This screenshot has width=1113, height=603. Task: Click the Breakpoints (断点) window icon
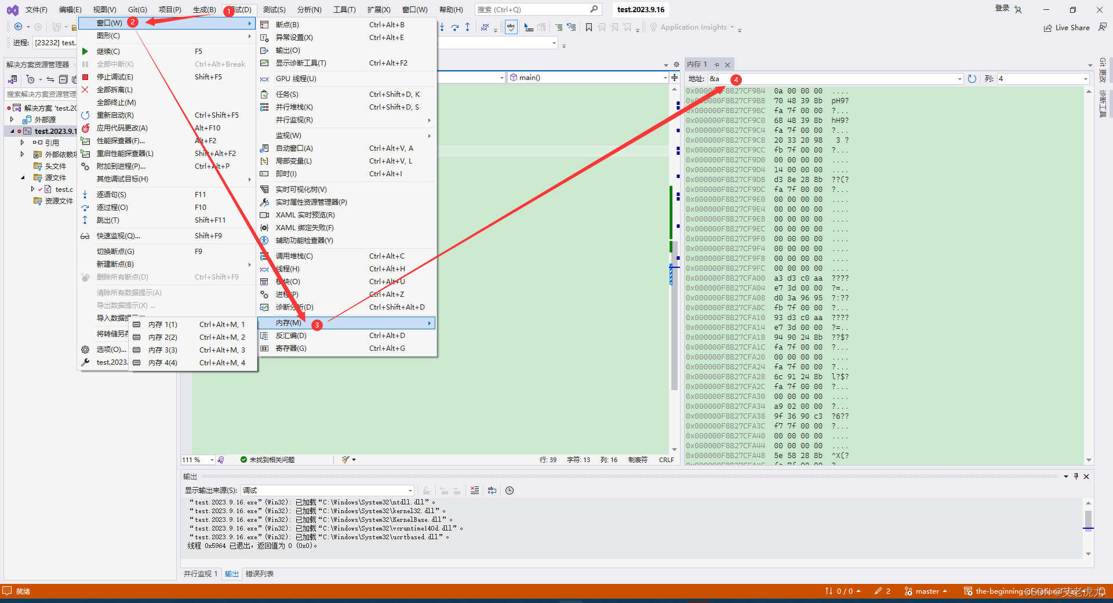point(264,25)
